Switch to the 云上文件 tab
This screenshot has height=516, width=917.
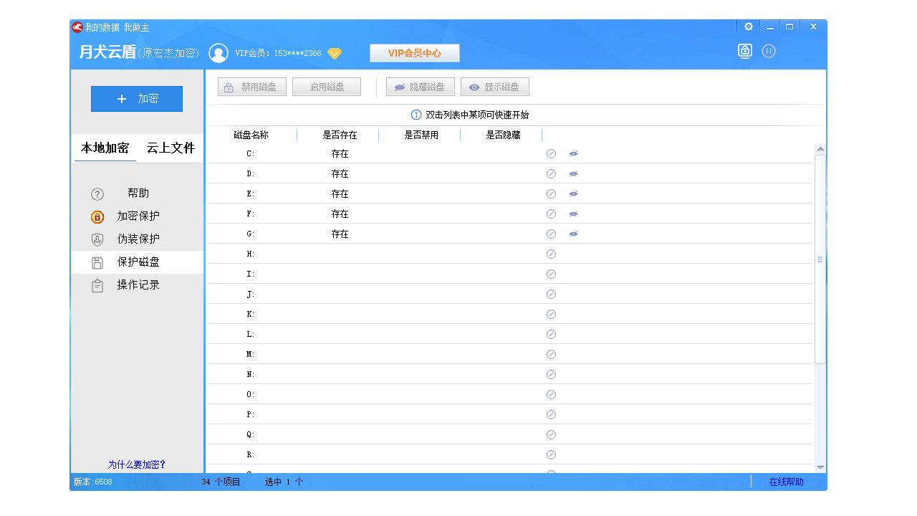coord(169,148)
